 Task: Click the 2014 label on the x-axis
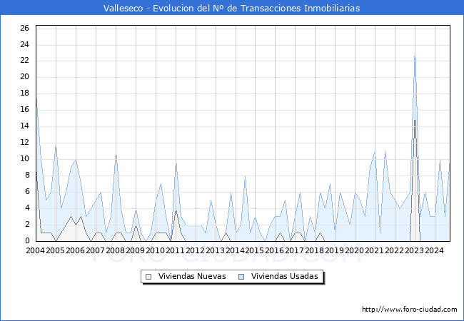(235, 250)
